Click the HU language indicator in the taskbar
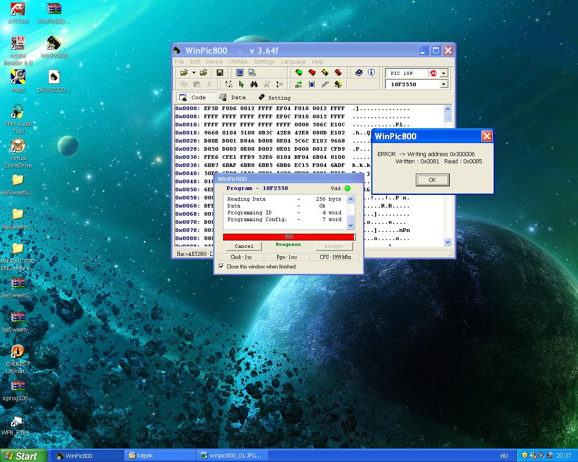 coord(504,456)
